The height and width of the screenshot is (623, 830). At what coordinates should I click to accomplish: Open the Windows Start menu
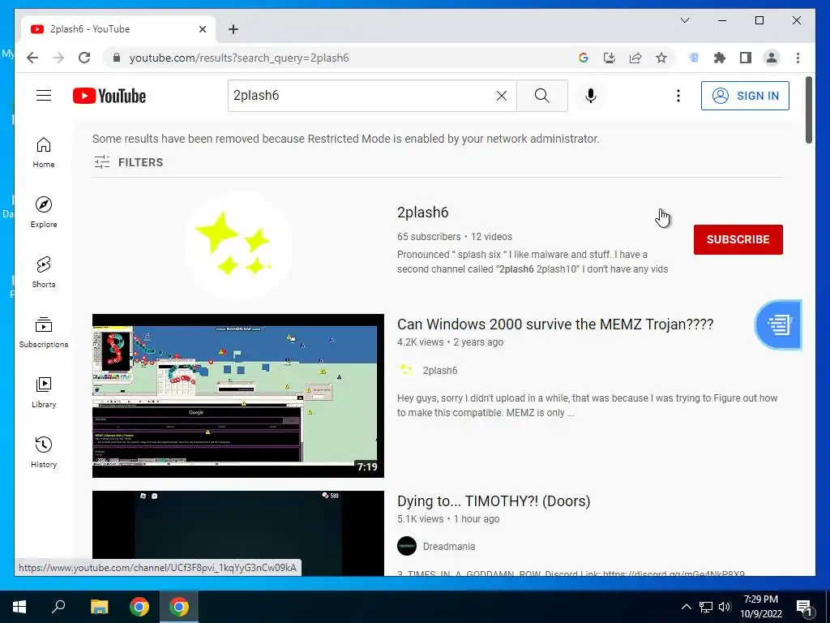click(19, 607)
